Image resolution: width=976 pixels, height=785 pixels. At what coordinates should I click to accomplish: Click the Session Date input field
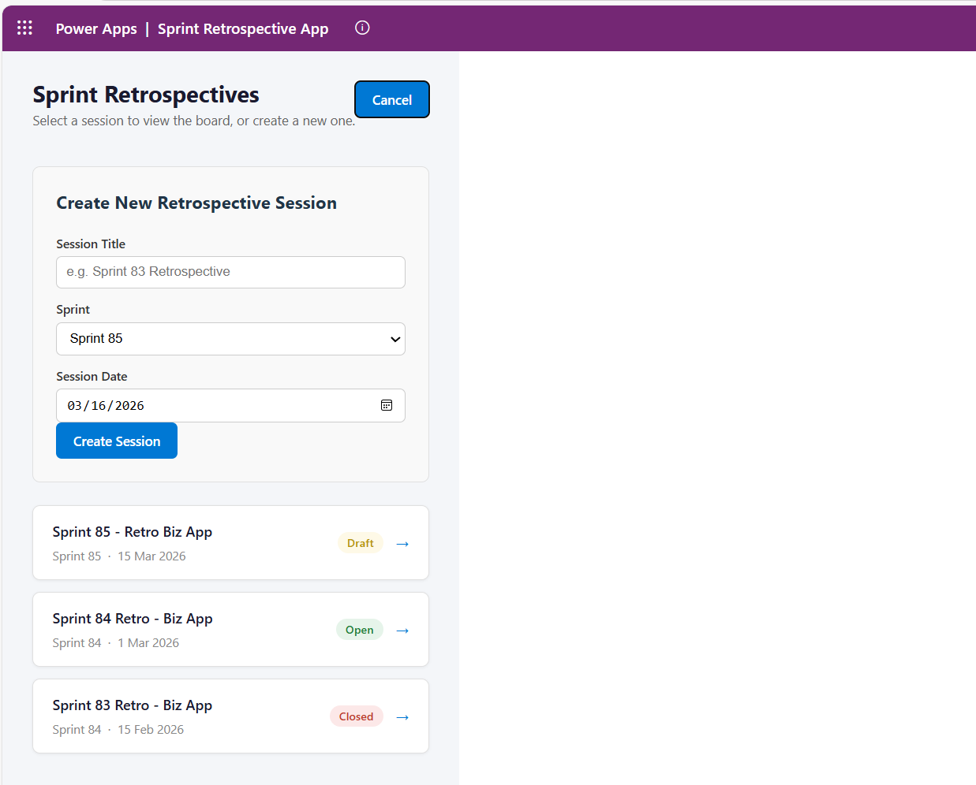pos(197,405)
